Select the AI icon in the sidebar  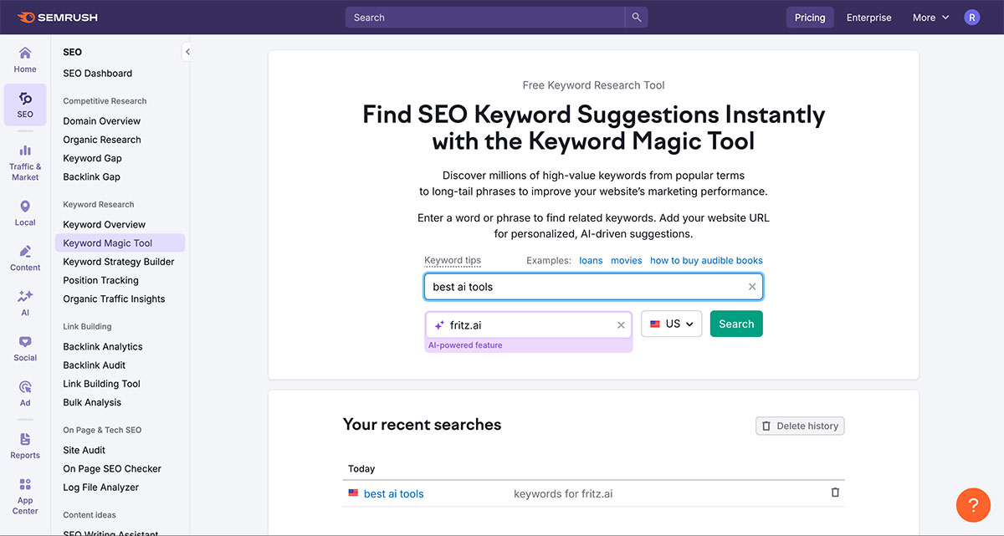click(x=24, y=301)
